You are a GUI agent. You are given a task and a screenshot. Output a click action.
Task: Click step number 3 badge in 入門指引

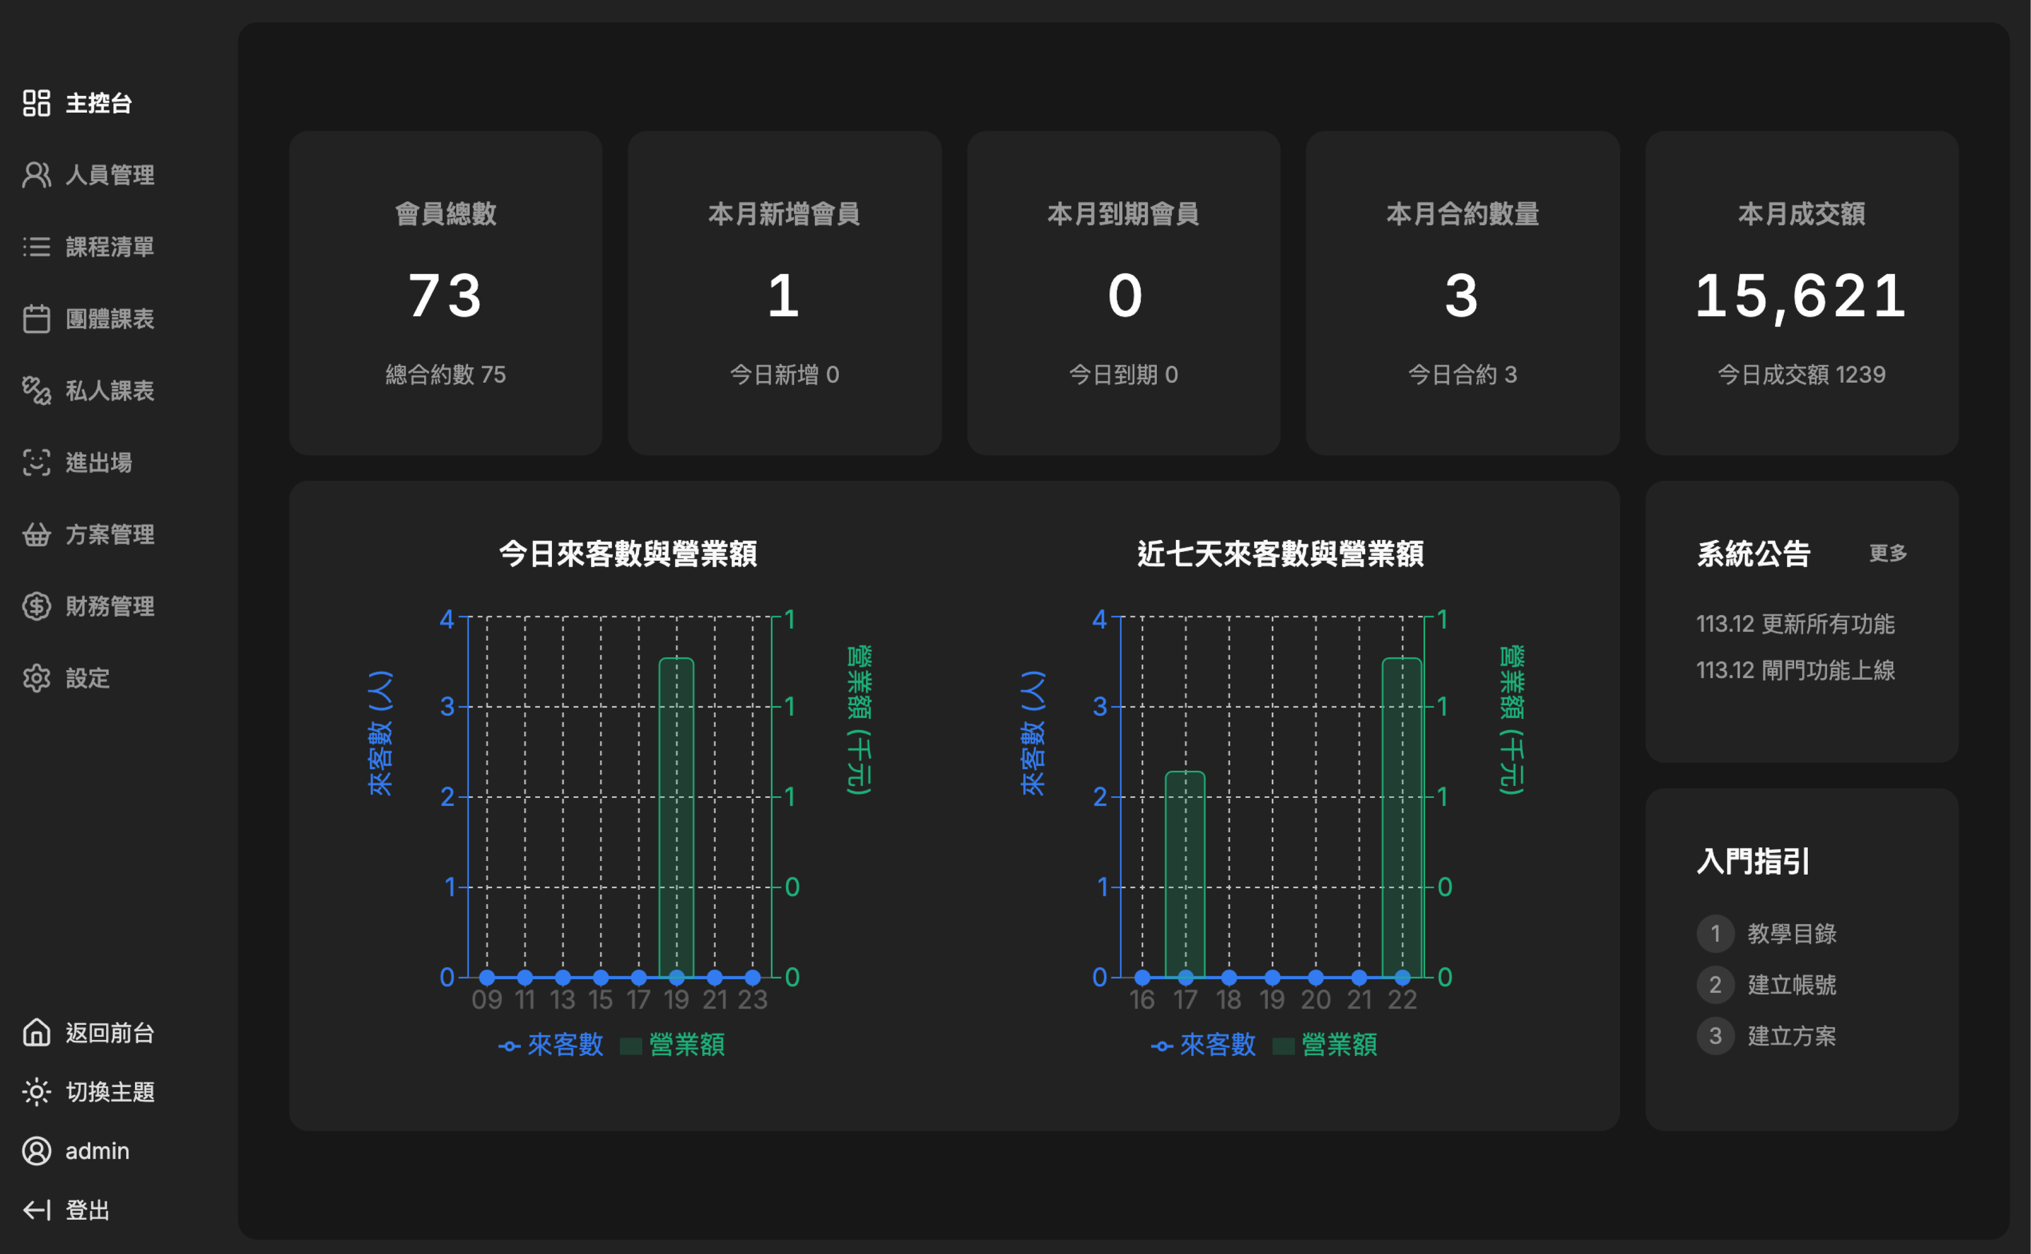(1715, 1036)
